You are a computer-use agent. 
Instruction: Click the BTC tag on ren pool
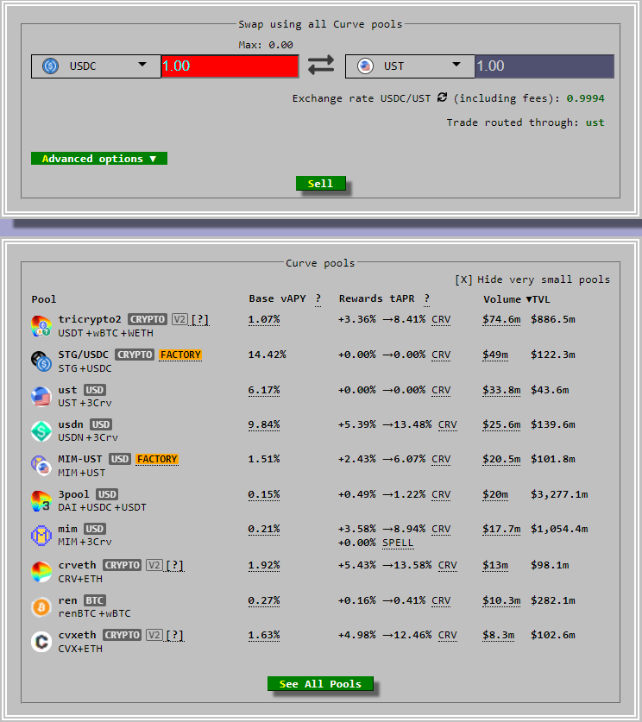click(95, 600)
